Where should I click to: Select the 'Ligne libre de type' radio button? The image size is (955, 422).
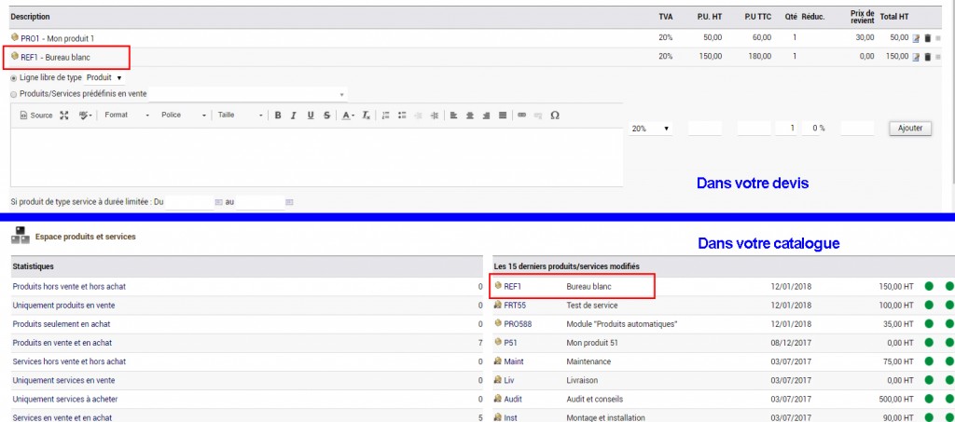13,78
